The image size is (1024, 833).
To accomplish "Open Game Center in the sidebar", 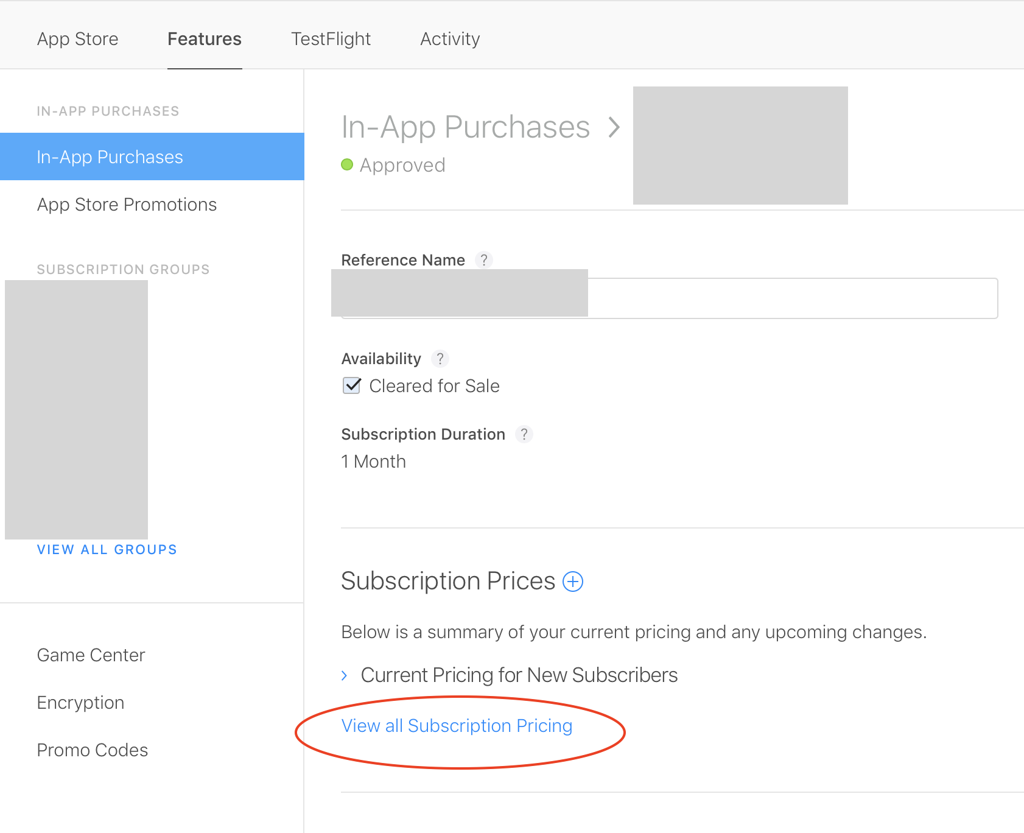I will (91, 655).
